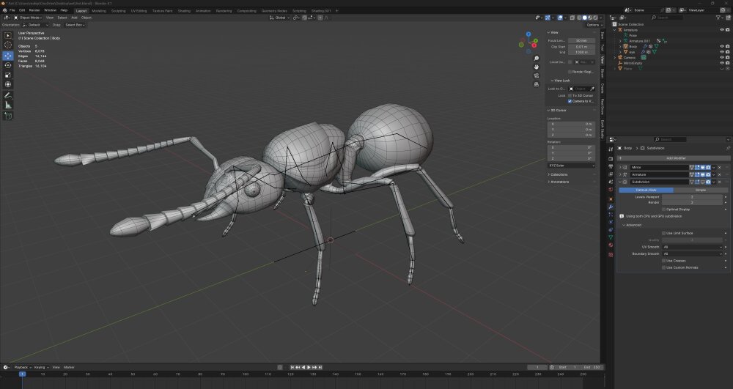Screen dimensions: 733x389
Task: Select the Add Cube tool in the toolbar
Action: [8, 116]
